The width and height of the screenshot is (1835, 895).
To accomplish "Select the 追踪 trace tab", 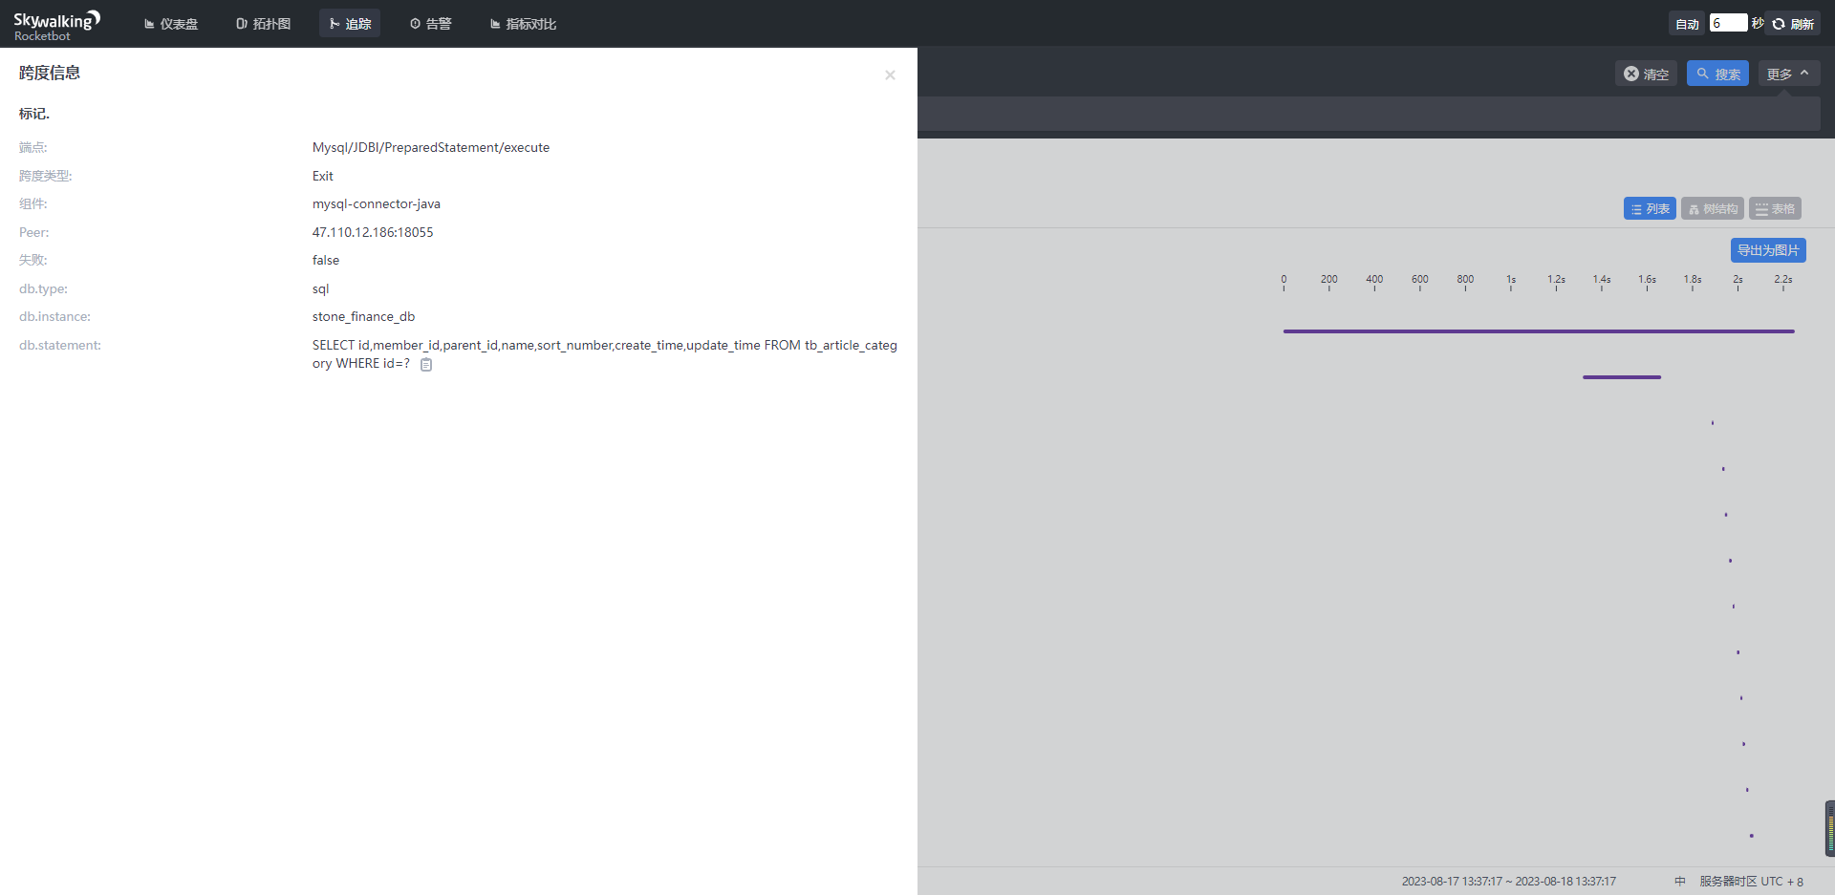I will (350, 24).
